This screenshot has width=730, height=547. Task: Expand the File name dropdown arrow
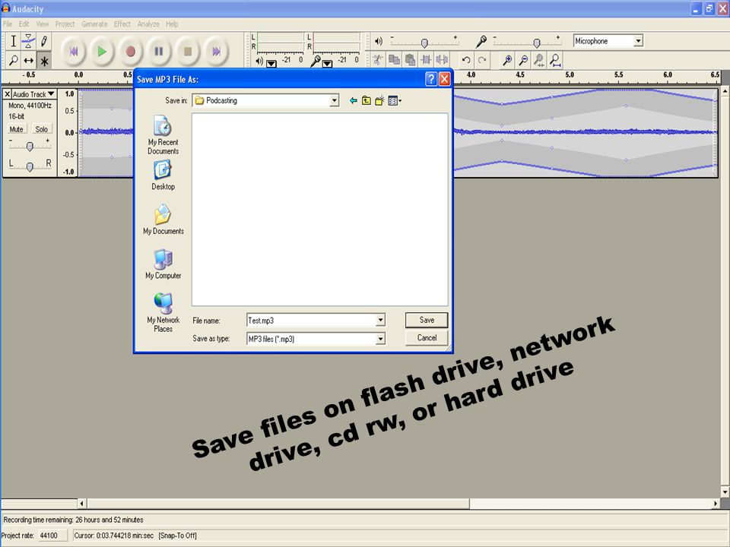point(380,320)
